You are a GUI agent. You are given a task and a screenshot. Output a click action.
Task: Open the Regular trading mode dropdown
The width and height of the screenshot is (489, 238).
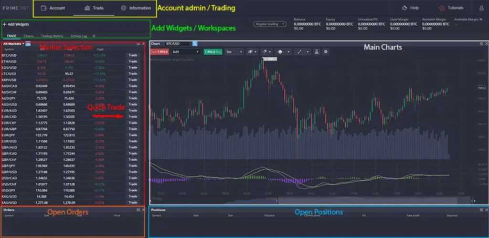pos(270,24)
